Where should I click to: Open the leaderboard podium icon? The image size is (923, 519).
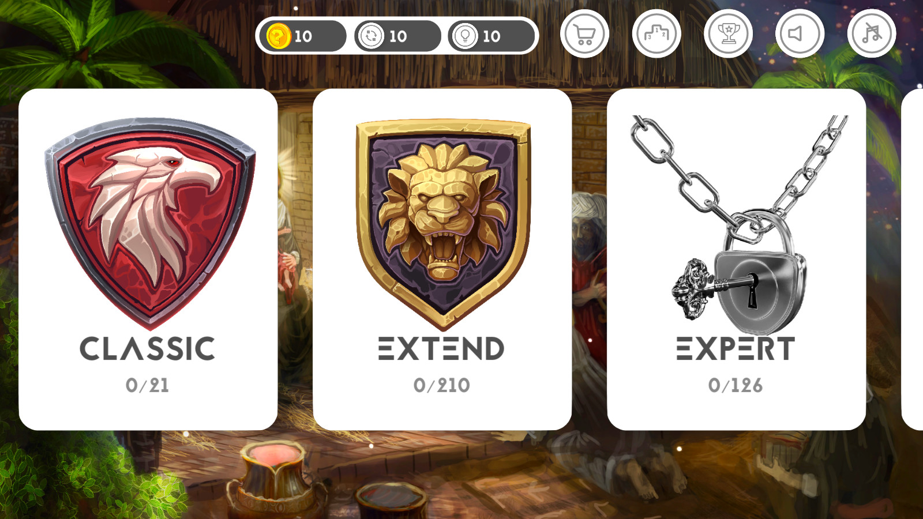coord(656,34)
